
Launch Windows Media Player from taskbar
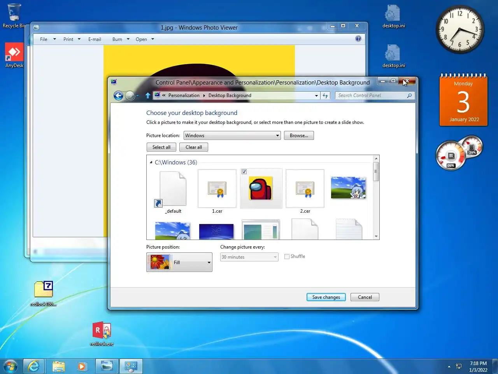pyautogui.click(x=82, y=366)
